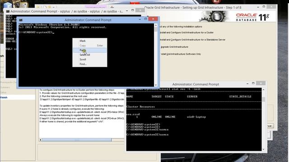Choose Find... in the context menu
Viewport: 289px width, 162px height.
click(x=89, y=64)
